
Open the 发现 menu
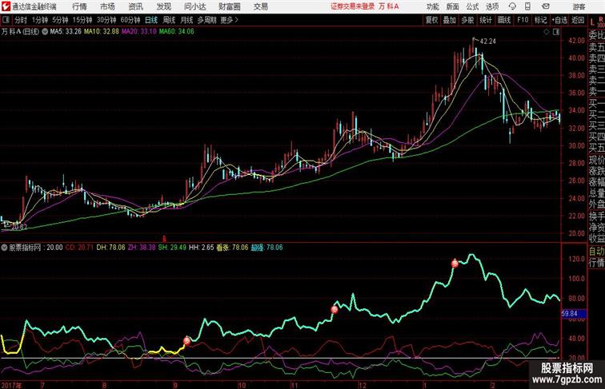pos(163,6)
